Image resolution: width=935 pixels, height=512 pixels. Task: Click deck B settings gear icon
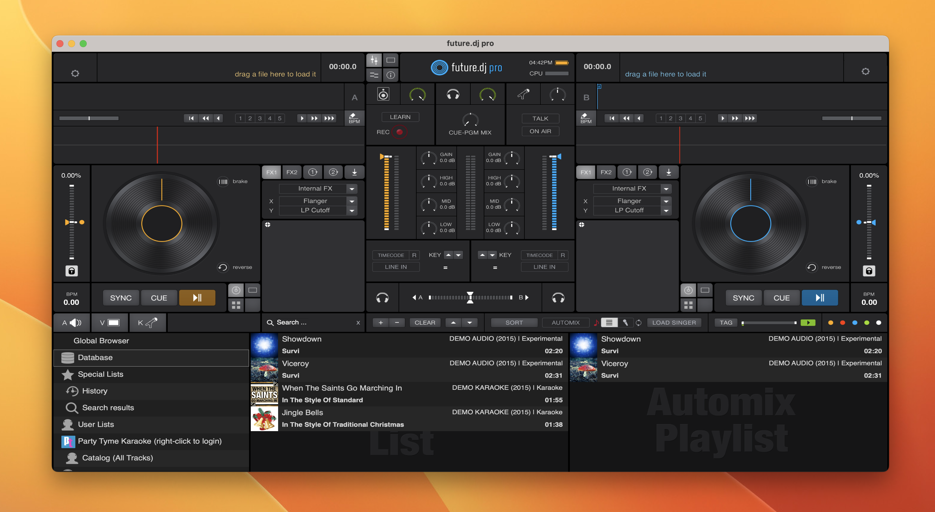tap(865, 72)
